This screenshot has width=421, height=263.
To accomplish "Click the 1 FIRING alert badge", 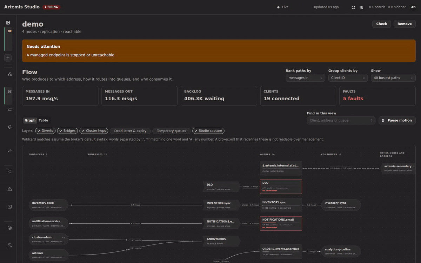I will 51,7.
